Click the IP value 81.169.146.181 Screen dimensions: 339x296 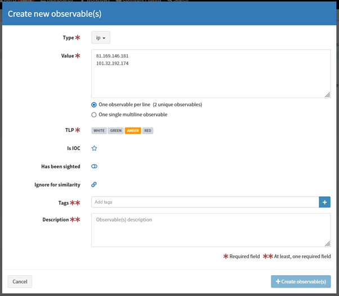[x=112, y=56]
